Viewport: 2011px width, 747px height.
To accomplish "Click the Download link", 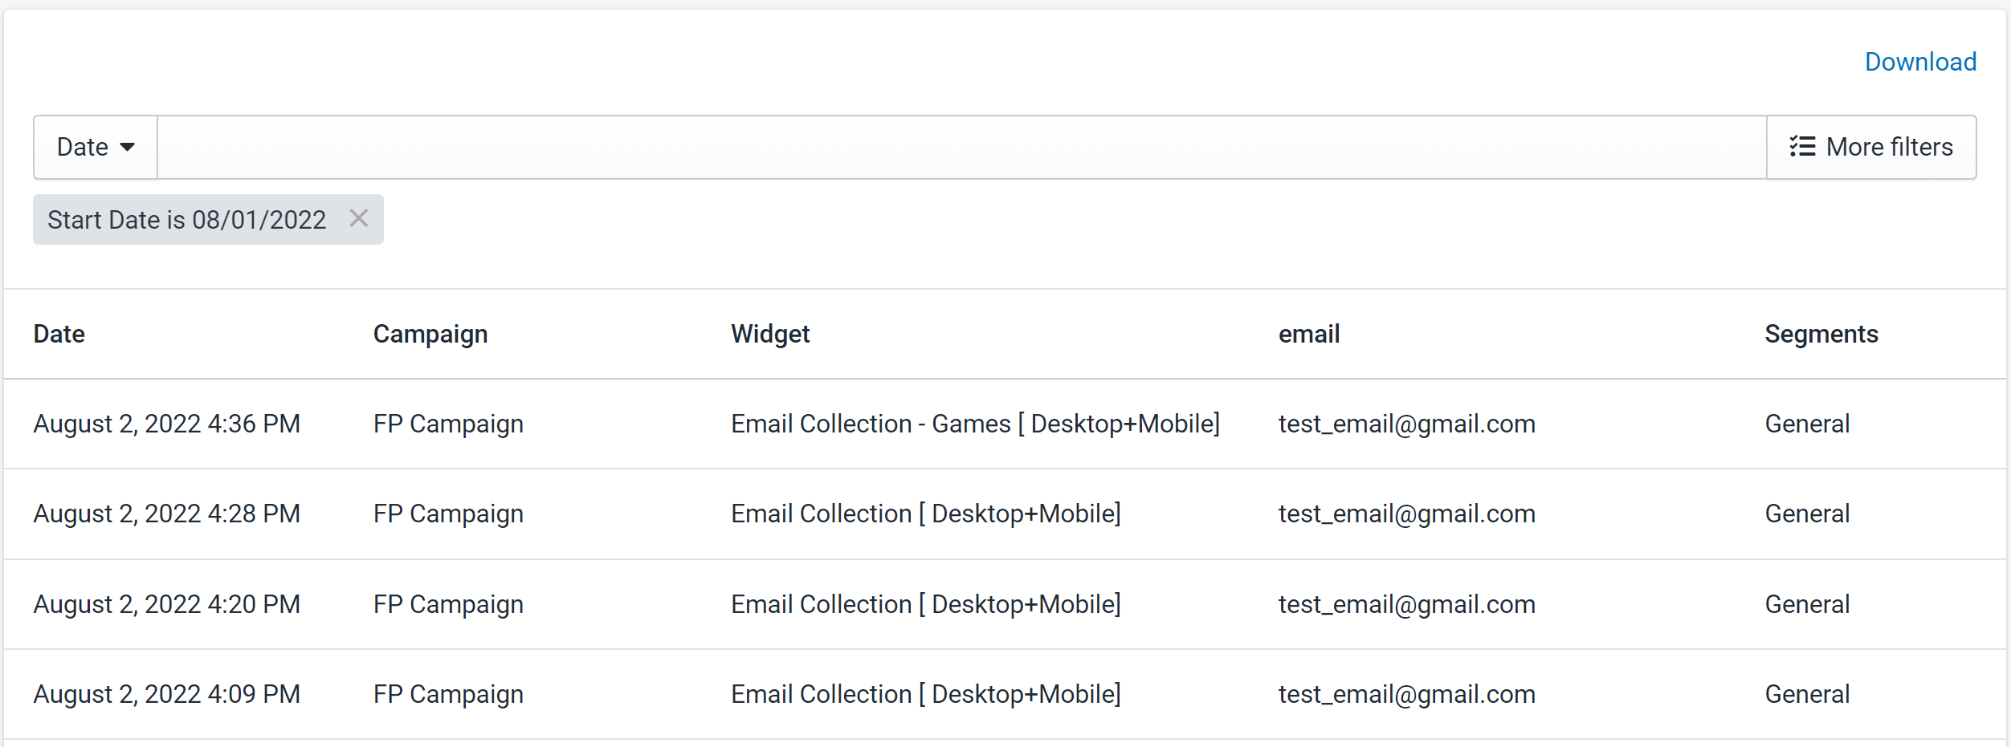I will click(x=1920, y=62).
